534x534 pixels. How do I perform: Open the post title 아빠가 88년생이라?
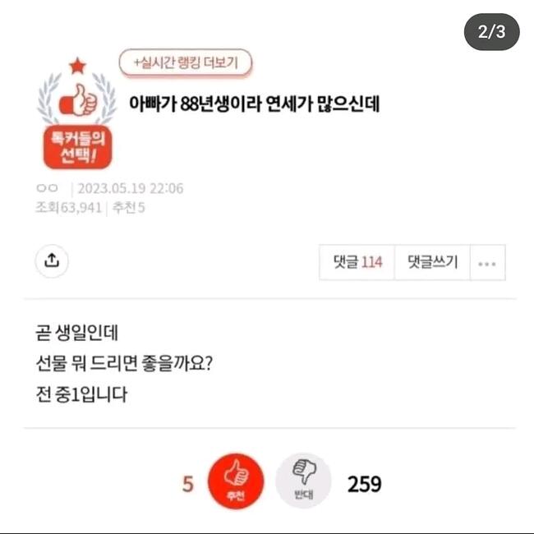click(254, 104)
